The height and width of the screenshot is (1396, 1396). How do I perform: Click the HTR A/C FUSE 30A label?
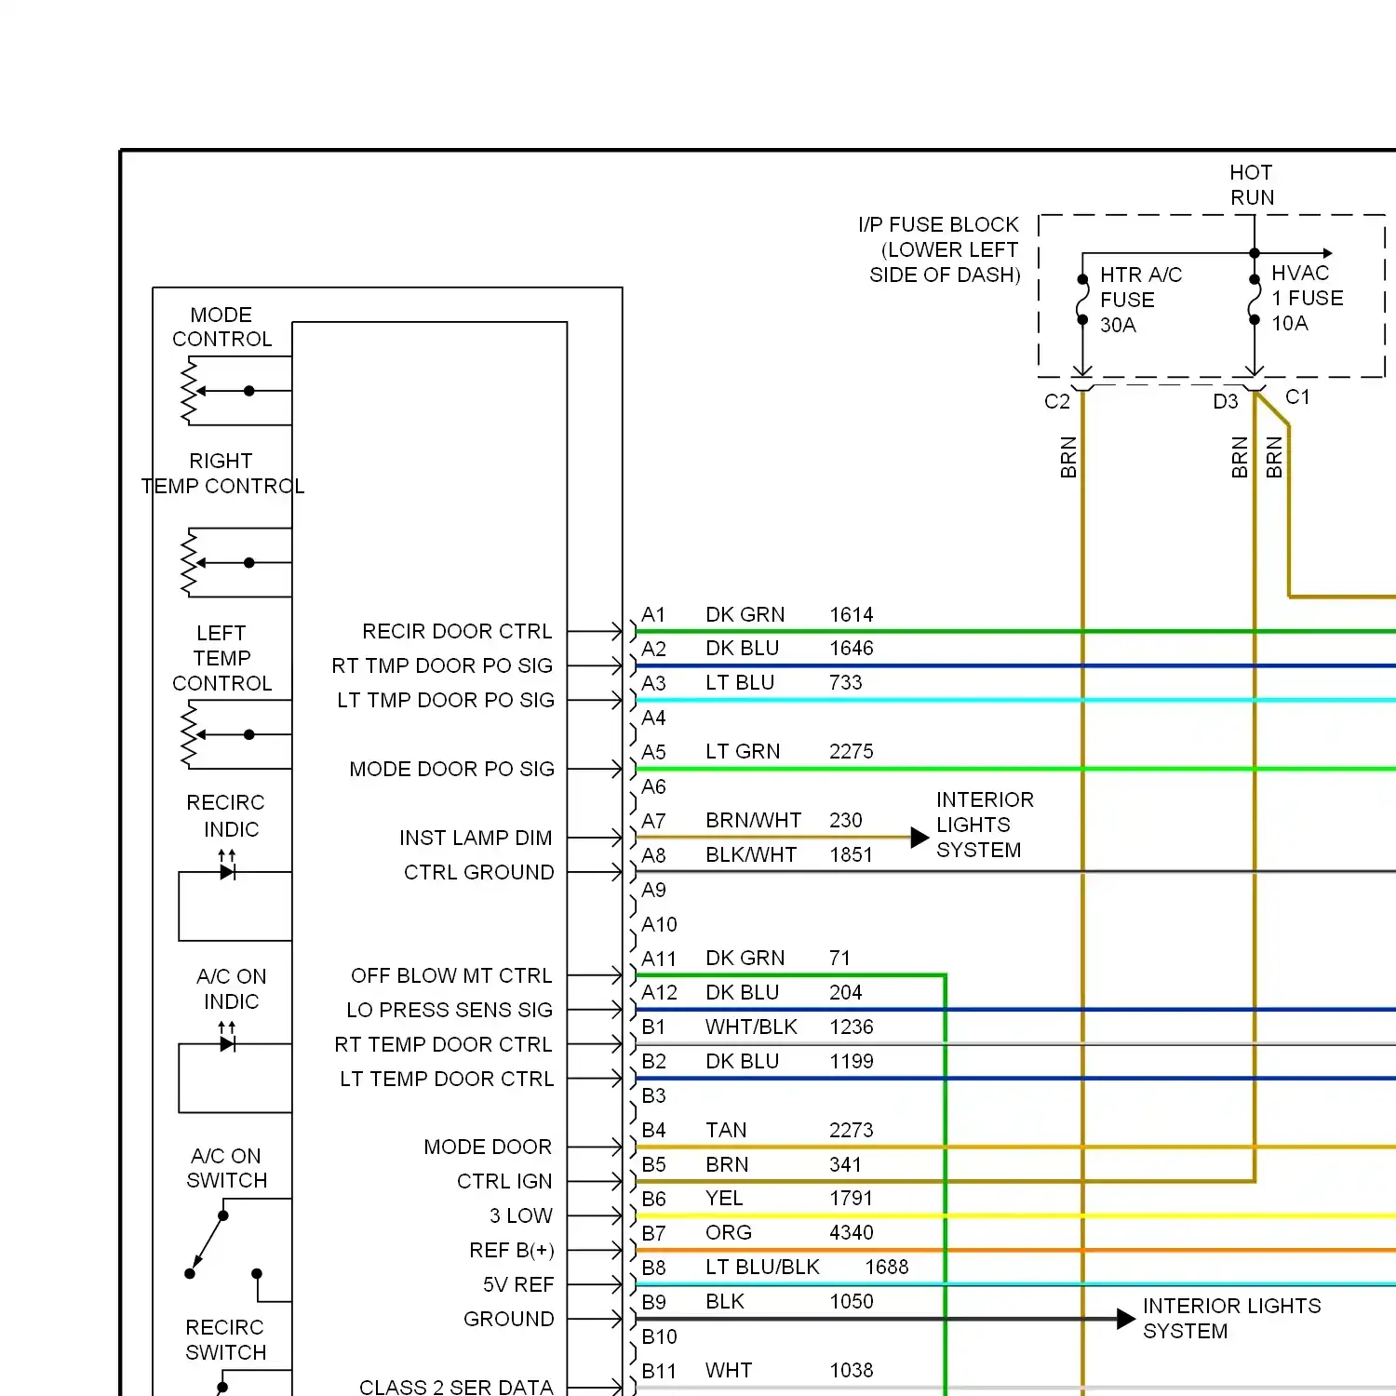click(x=1141, y=300)
